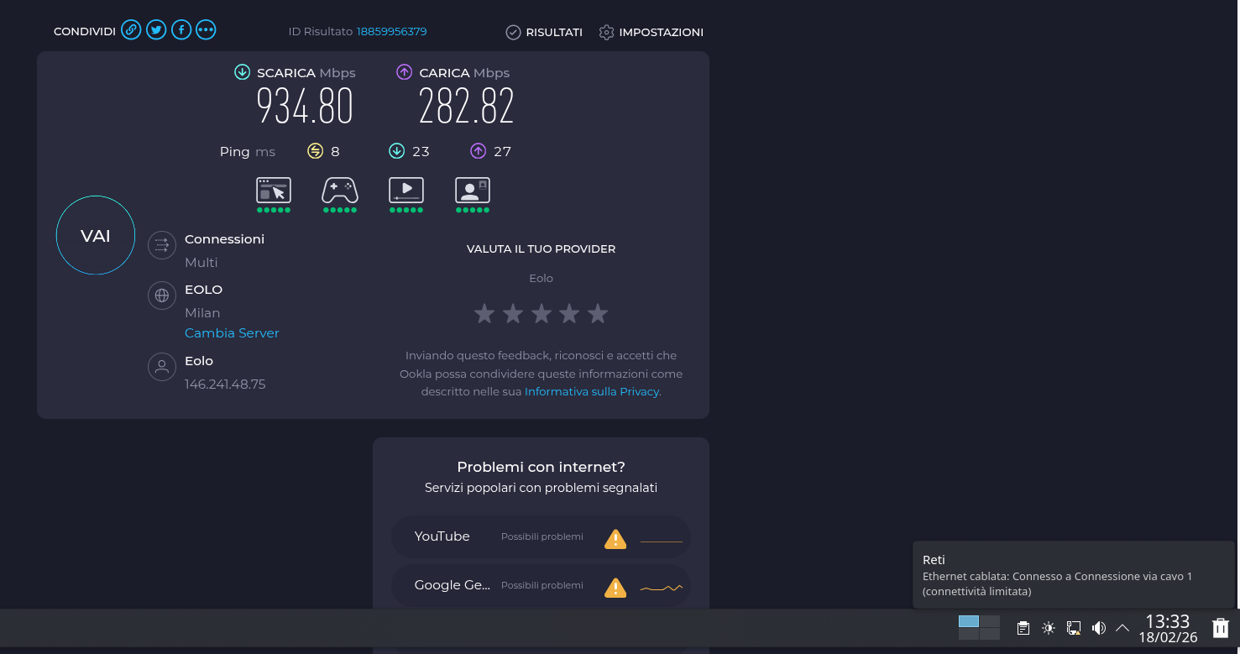Share the result on Twitter
The width and height of the screenshot is (1240, 654).
156,30
